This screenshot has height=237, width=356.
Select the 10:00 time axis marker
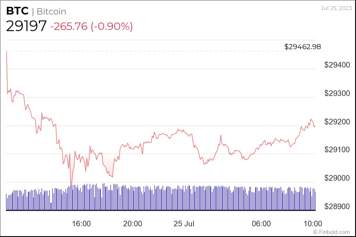(x=312, y=223)
